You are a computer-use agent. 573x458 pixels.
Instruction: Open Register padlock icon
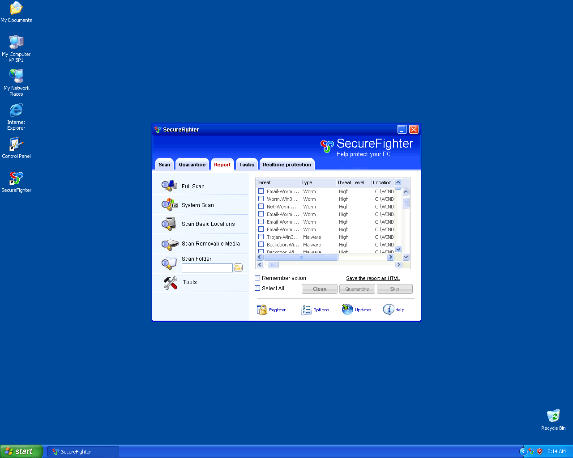tap(262, 310)
